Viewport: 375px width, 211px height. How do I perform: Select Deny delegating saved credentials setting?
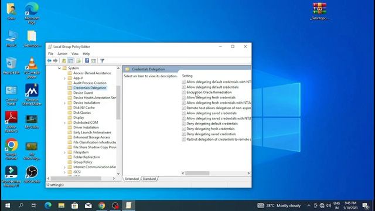click(211, 134)
